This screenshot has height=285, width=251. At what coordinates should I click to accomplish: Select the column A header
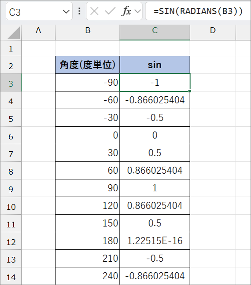[38, 32]
